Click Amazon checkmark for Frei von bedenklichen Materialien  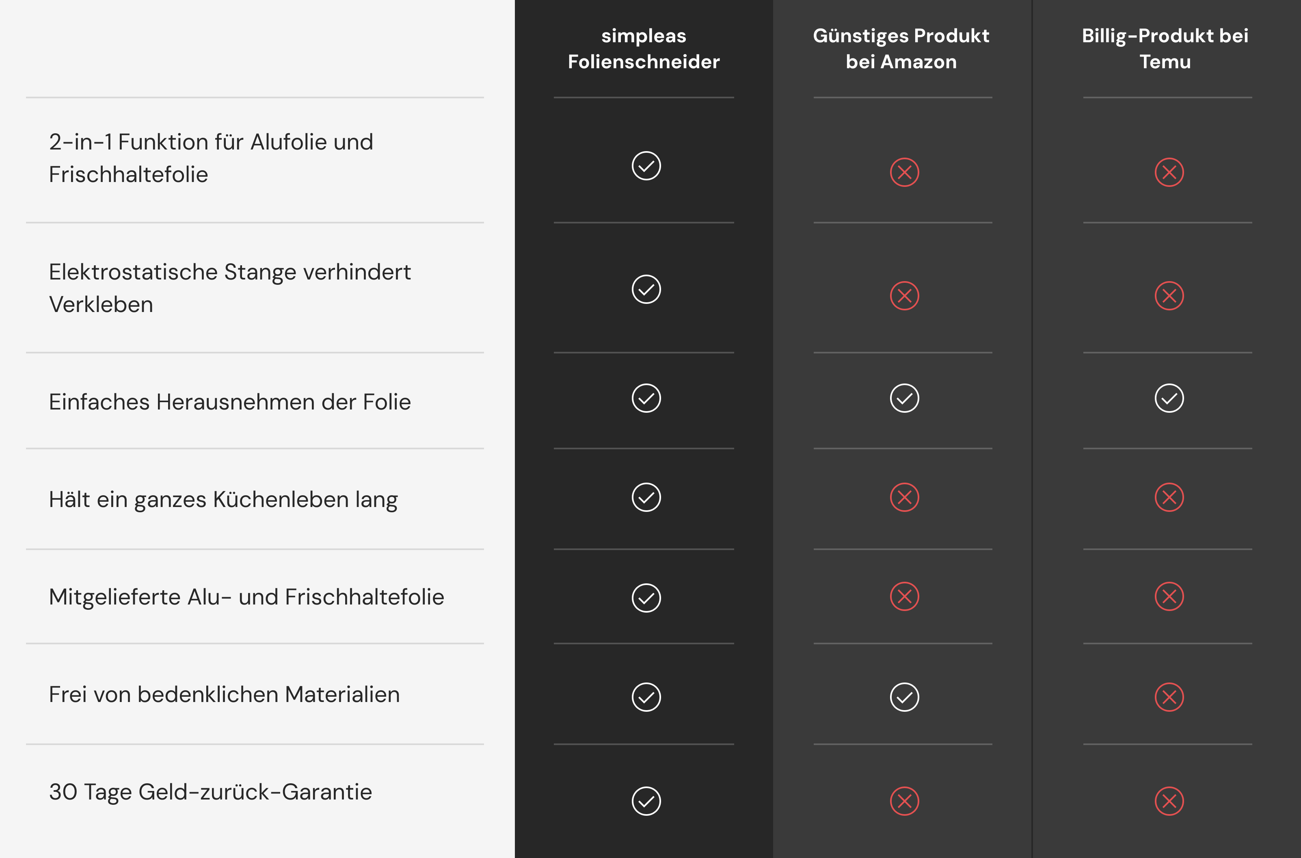pos(904,697)
